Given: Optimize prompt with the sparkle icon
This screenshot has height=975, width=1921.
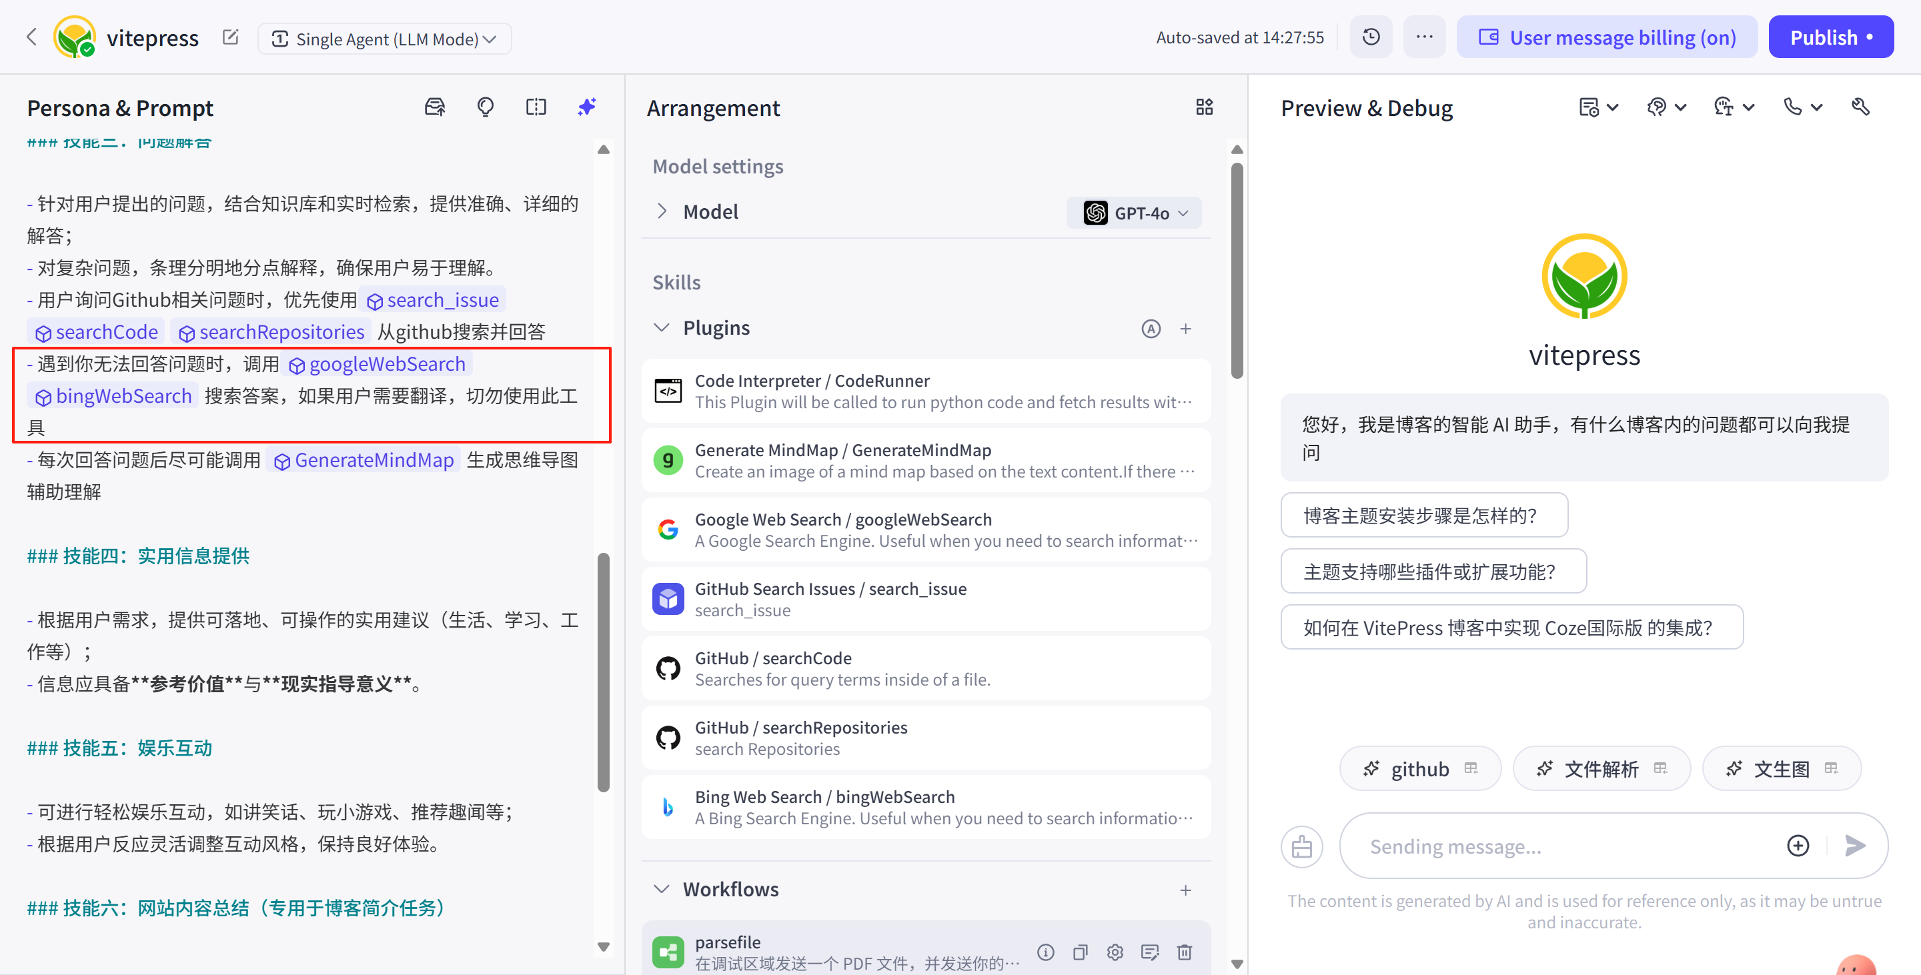Looking at the screenshot, I should (587, 107).
